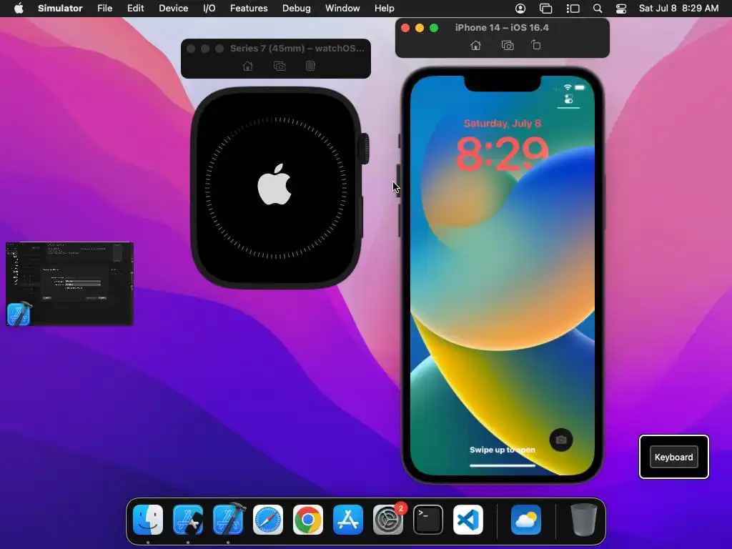Open the Simulator app in the Dock

[188, 519]
